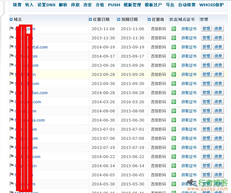Select 设置DNS in the top bar
The image size is (231, 193).
tap(46, 5)
